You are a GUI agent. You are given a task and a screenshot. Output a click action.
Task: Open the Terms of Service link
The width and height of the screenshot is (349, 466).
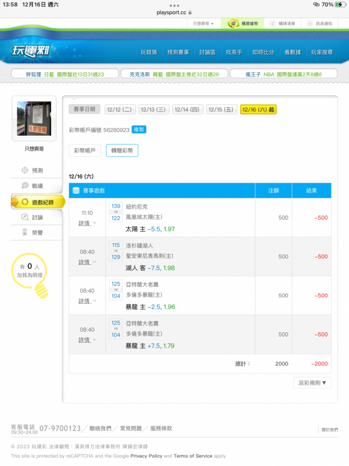[193, 456]
